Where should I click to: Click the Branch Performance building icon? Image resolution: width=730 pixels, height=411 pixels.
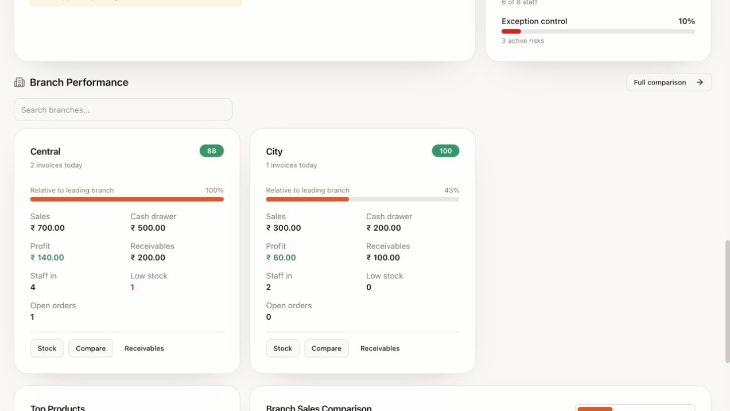(20, 82)
